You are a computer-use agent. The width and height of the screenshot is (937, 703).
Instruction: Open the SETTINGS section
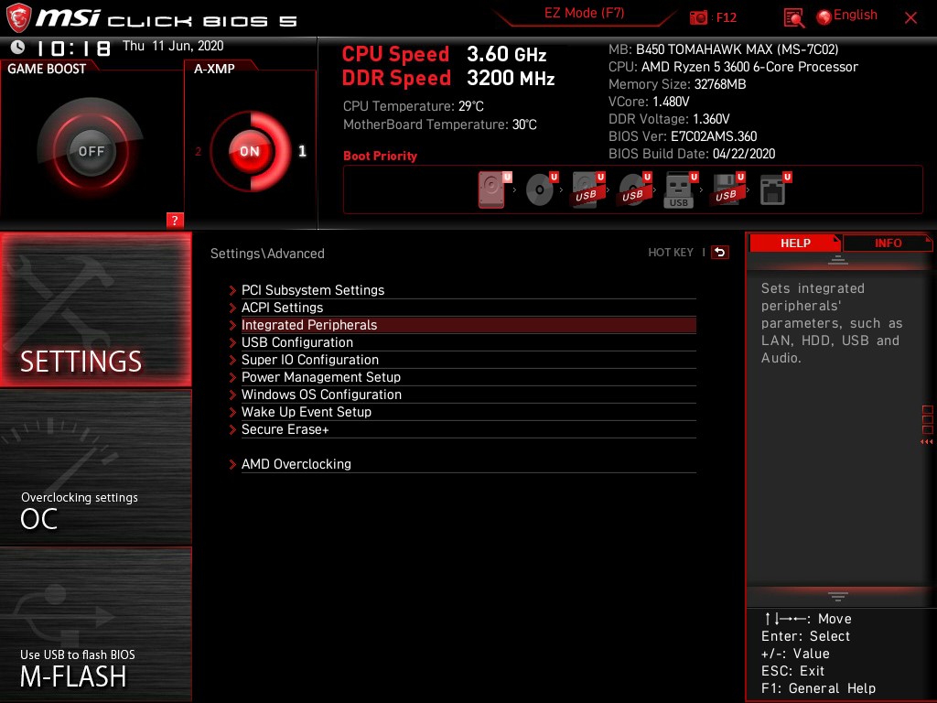(95, 309)
